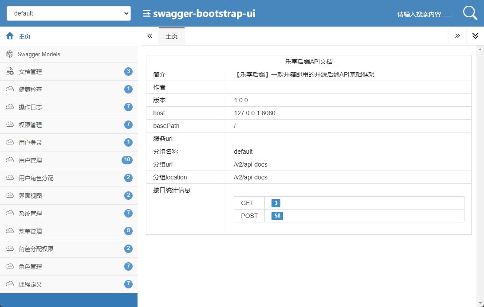The width and height of the screenshot is (484, 307).
Task: Open the 操作日志 API group icon
Action: 10,107
